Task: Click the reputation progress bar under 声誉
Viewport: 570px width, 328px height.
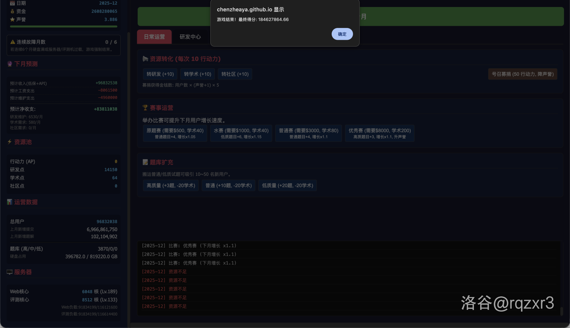Action: (x=64, y=26)
